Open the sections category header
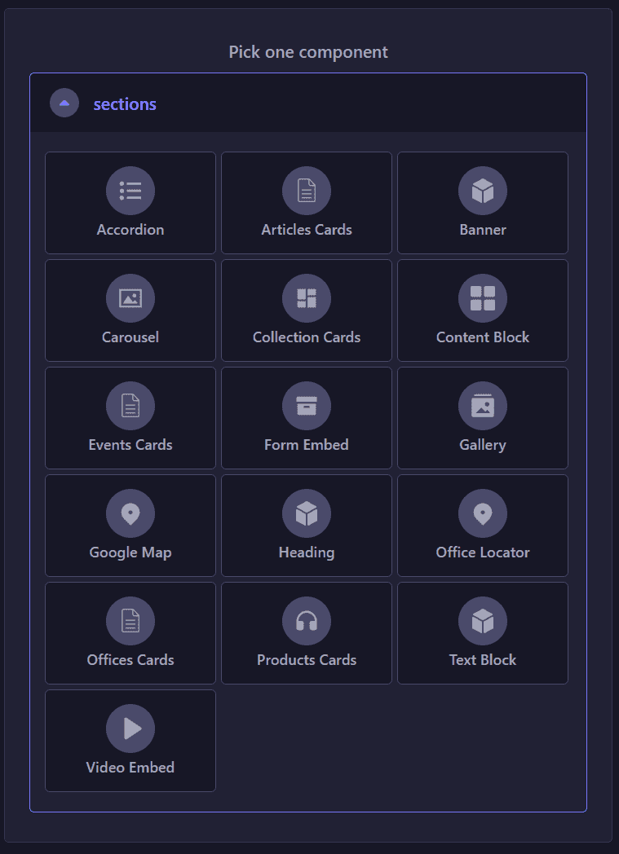The width and height of the screenshot is (619, 854). [x=308, y=103]
